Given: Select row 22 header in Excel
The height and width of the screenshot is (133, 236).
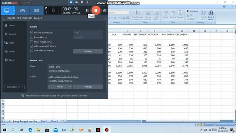Looking at the screenshot, I should [x=3, y=108].
